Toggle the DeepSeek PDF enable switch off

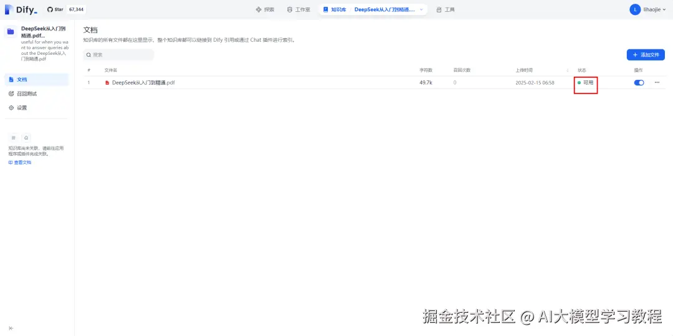pyautogui.click(x=639, y=83)
